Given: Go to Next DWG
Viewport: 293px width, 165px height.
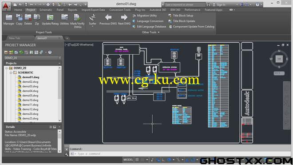Looking at the screenshot, I should 124,20.
